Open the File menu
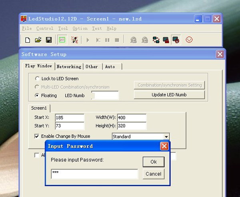Screen dimensions: 240x197 point(27,28)
